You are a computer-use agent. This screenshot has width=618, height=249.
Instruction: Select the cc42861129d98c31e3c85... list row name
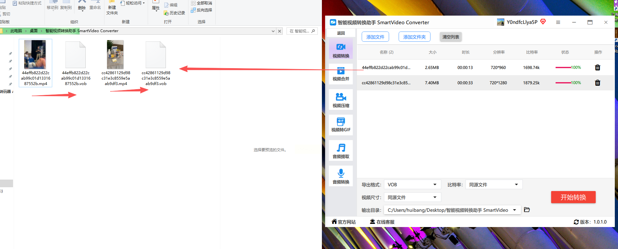point(386,83)
